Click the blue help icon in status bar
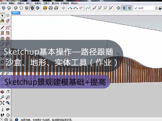The width and height of the screenshot is (162, 121). point(16,120)
